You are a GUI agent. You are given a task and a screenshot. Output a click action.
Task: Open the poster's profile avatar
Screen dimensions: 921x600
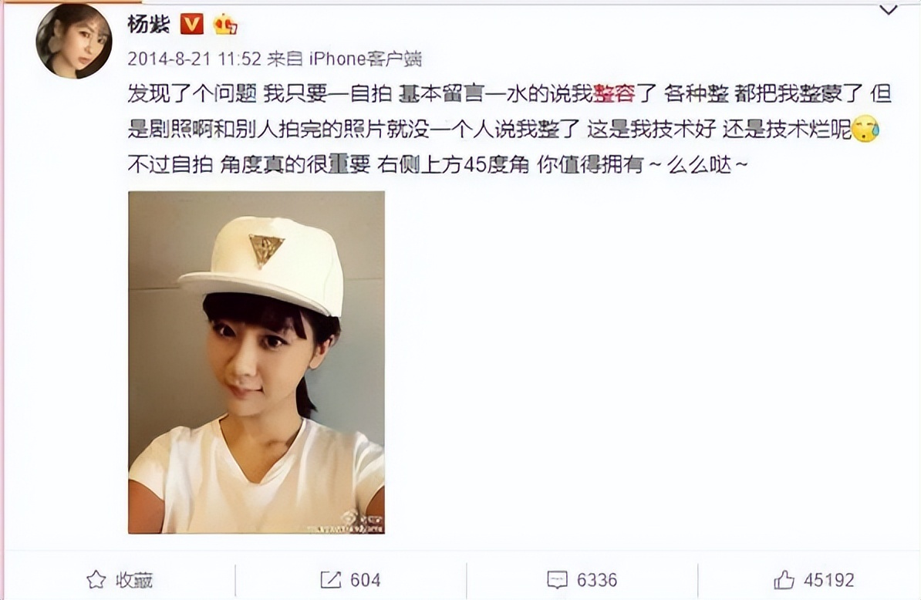[x=73, y=41]
